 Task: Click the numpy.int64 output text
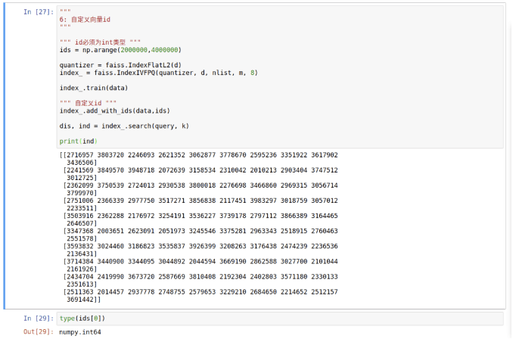click(x=80, y=331)
